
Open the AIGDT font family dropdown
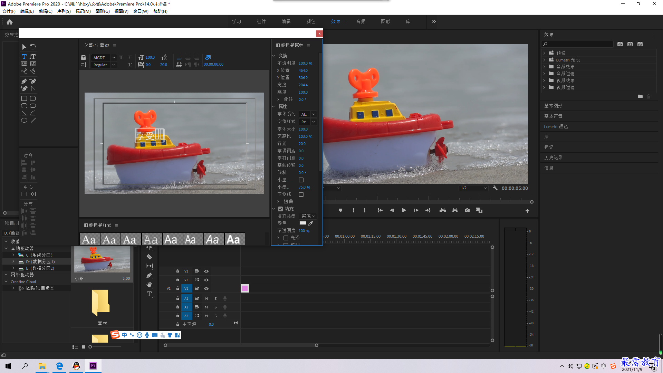(x=104, y=58)
